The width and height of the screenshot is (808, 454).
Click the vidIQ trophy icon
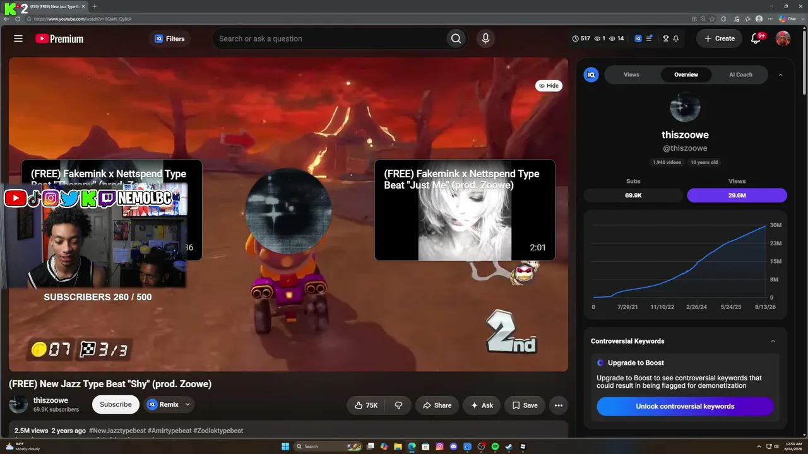(x=665, y=38)
